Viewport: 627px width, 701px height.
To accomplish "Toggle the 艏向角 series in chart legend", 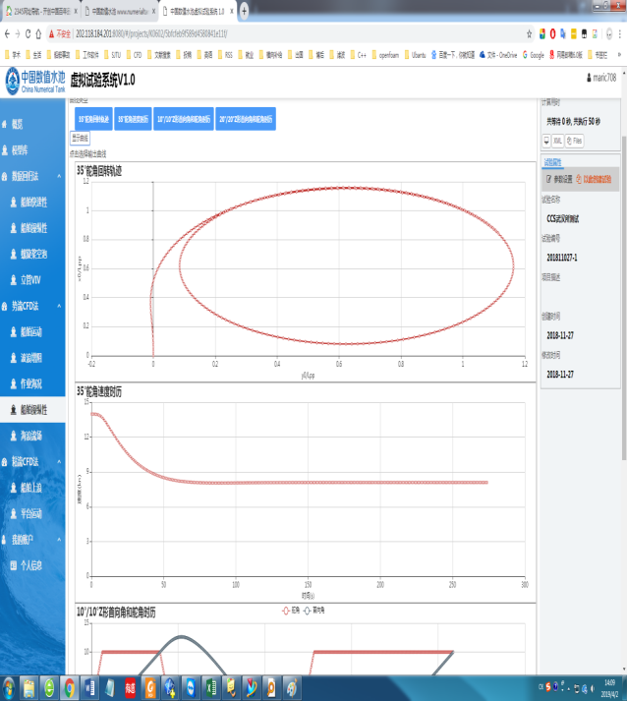I will (319, 610).
